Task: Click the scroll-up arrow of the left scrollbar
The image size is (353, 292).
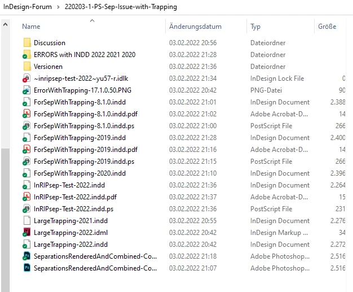Action: coord(6,24)
